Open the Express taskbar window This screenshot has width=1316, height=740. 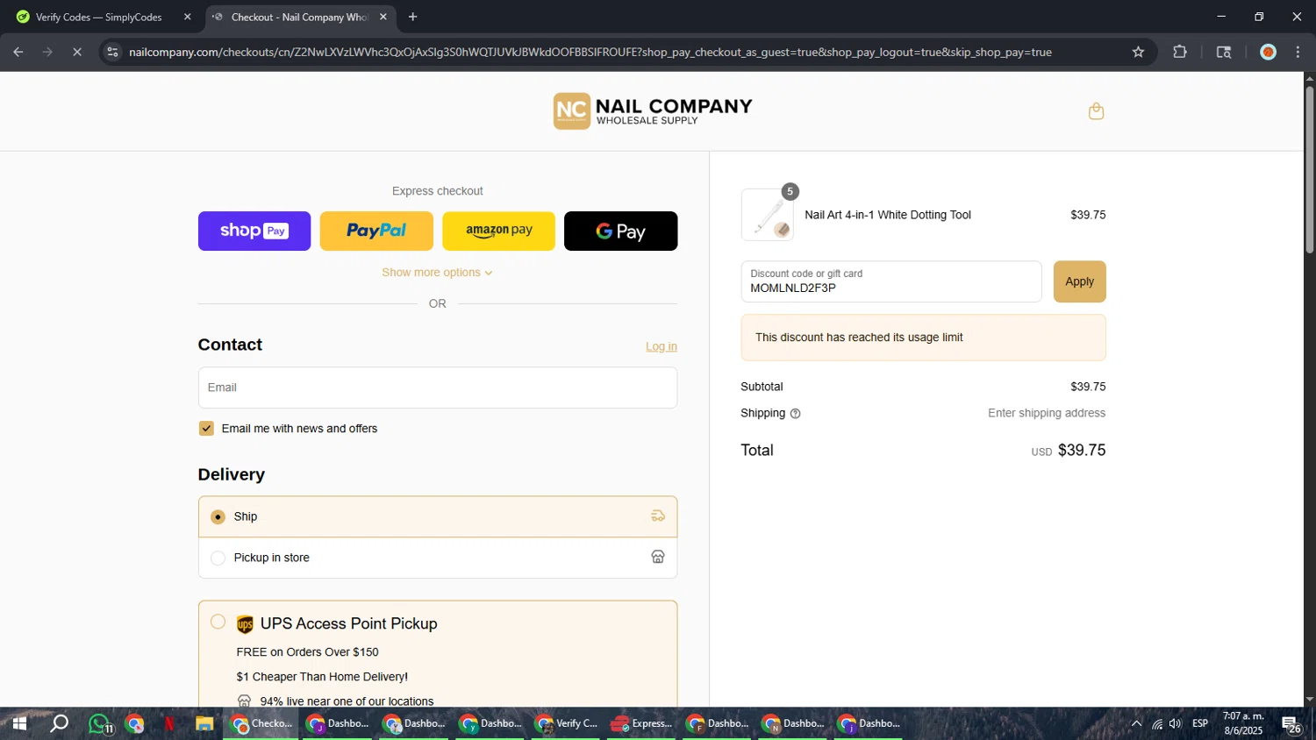(x=642, y=724)
